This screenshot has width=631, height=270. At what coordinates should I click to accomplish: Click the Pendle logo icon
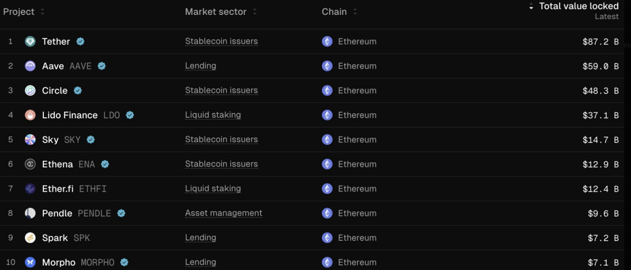coord(30,213)
